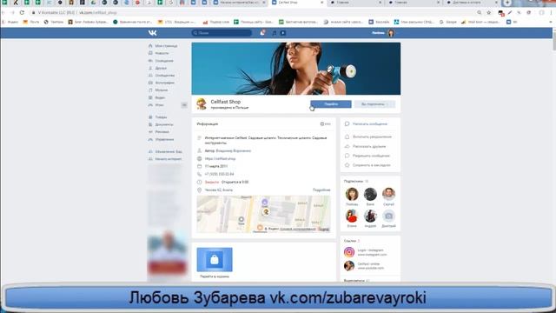
Task: Open the author Владимир link
Action: pyautogui.click(x=234, y=150)
